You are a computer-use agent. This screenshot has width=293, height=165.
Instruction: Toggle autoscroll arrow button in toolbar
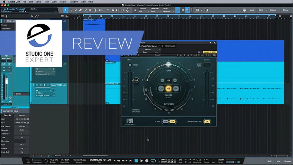pos(187,10)
